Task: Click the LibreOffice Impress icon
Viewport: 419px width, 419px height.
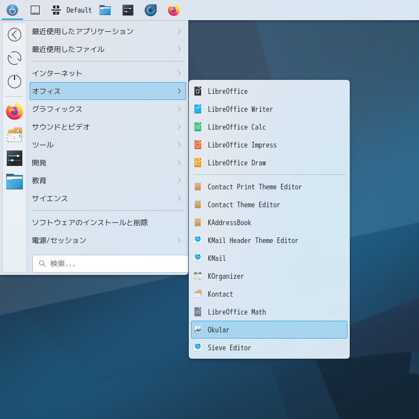Action: pyautogui.click(x=198, y=145)
